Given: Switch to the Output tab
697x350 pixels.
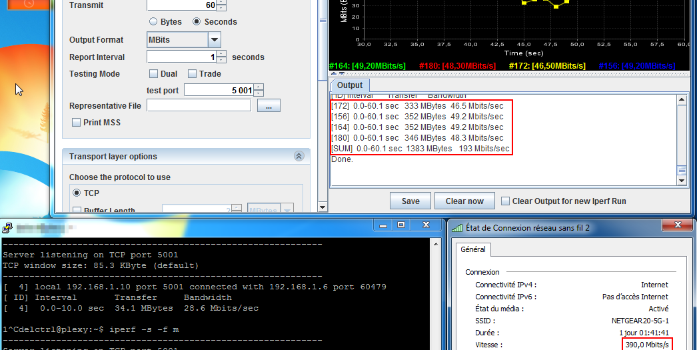Looking at the screenshot, I should (349, 85).
